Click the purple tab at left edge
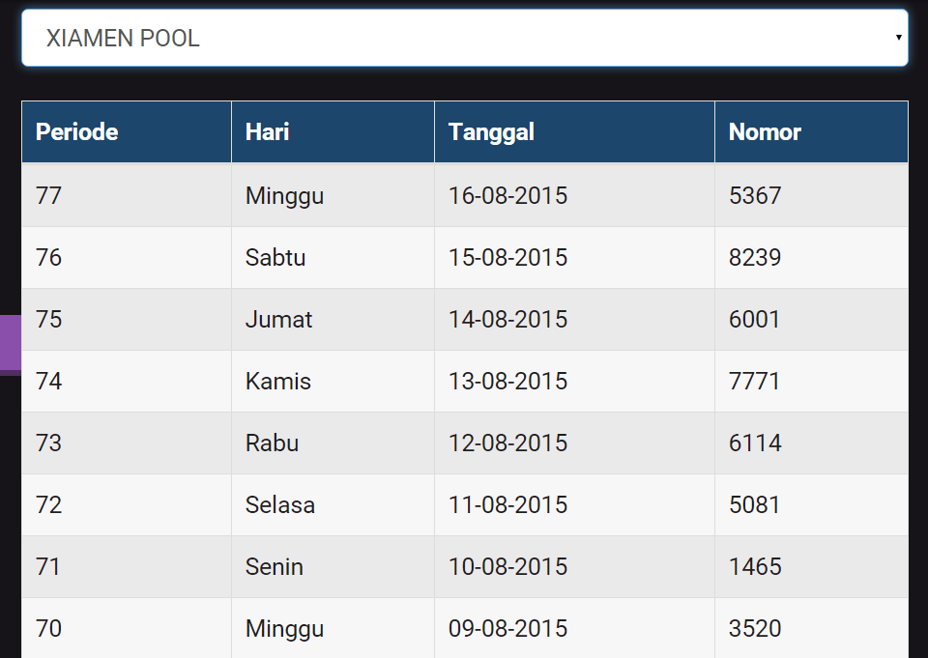928x658 pixels. pos(10,344)
